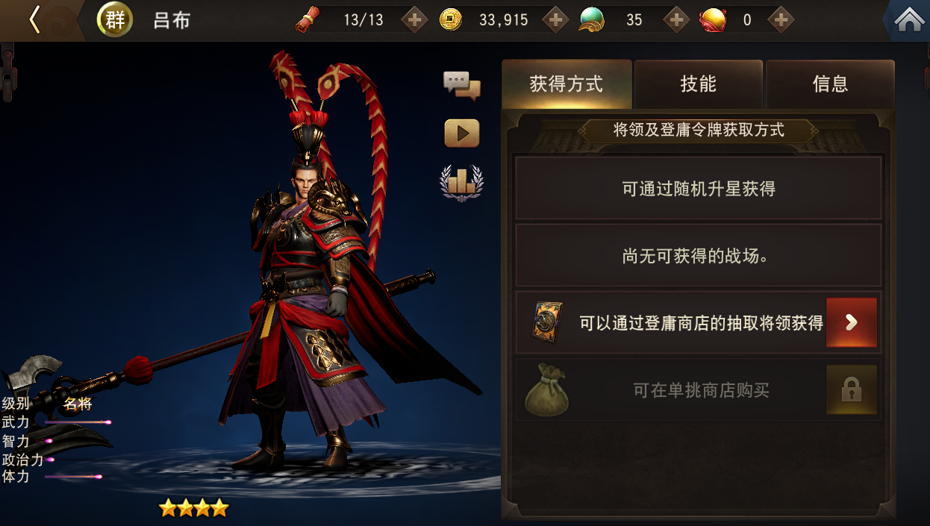Tap the money bag icon

[x=547, y=391]
